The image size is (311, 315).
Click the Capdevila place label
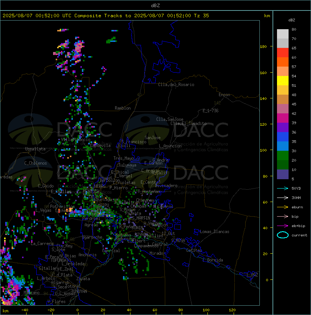coord(100,146)
